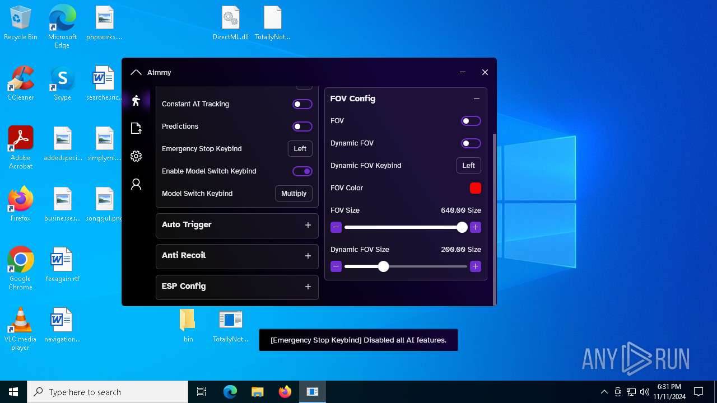This screenshot has width=717, height=403.
Task: Click the network icon in system tray
Action: coord(631,392)
